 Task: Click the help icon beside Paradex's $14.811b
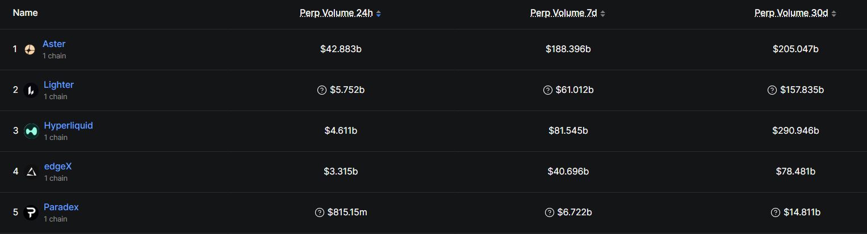click(x=776, y=212)
